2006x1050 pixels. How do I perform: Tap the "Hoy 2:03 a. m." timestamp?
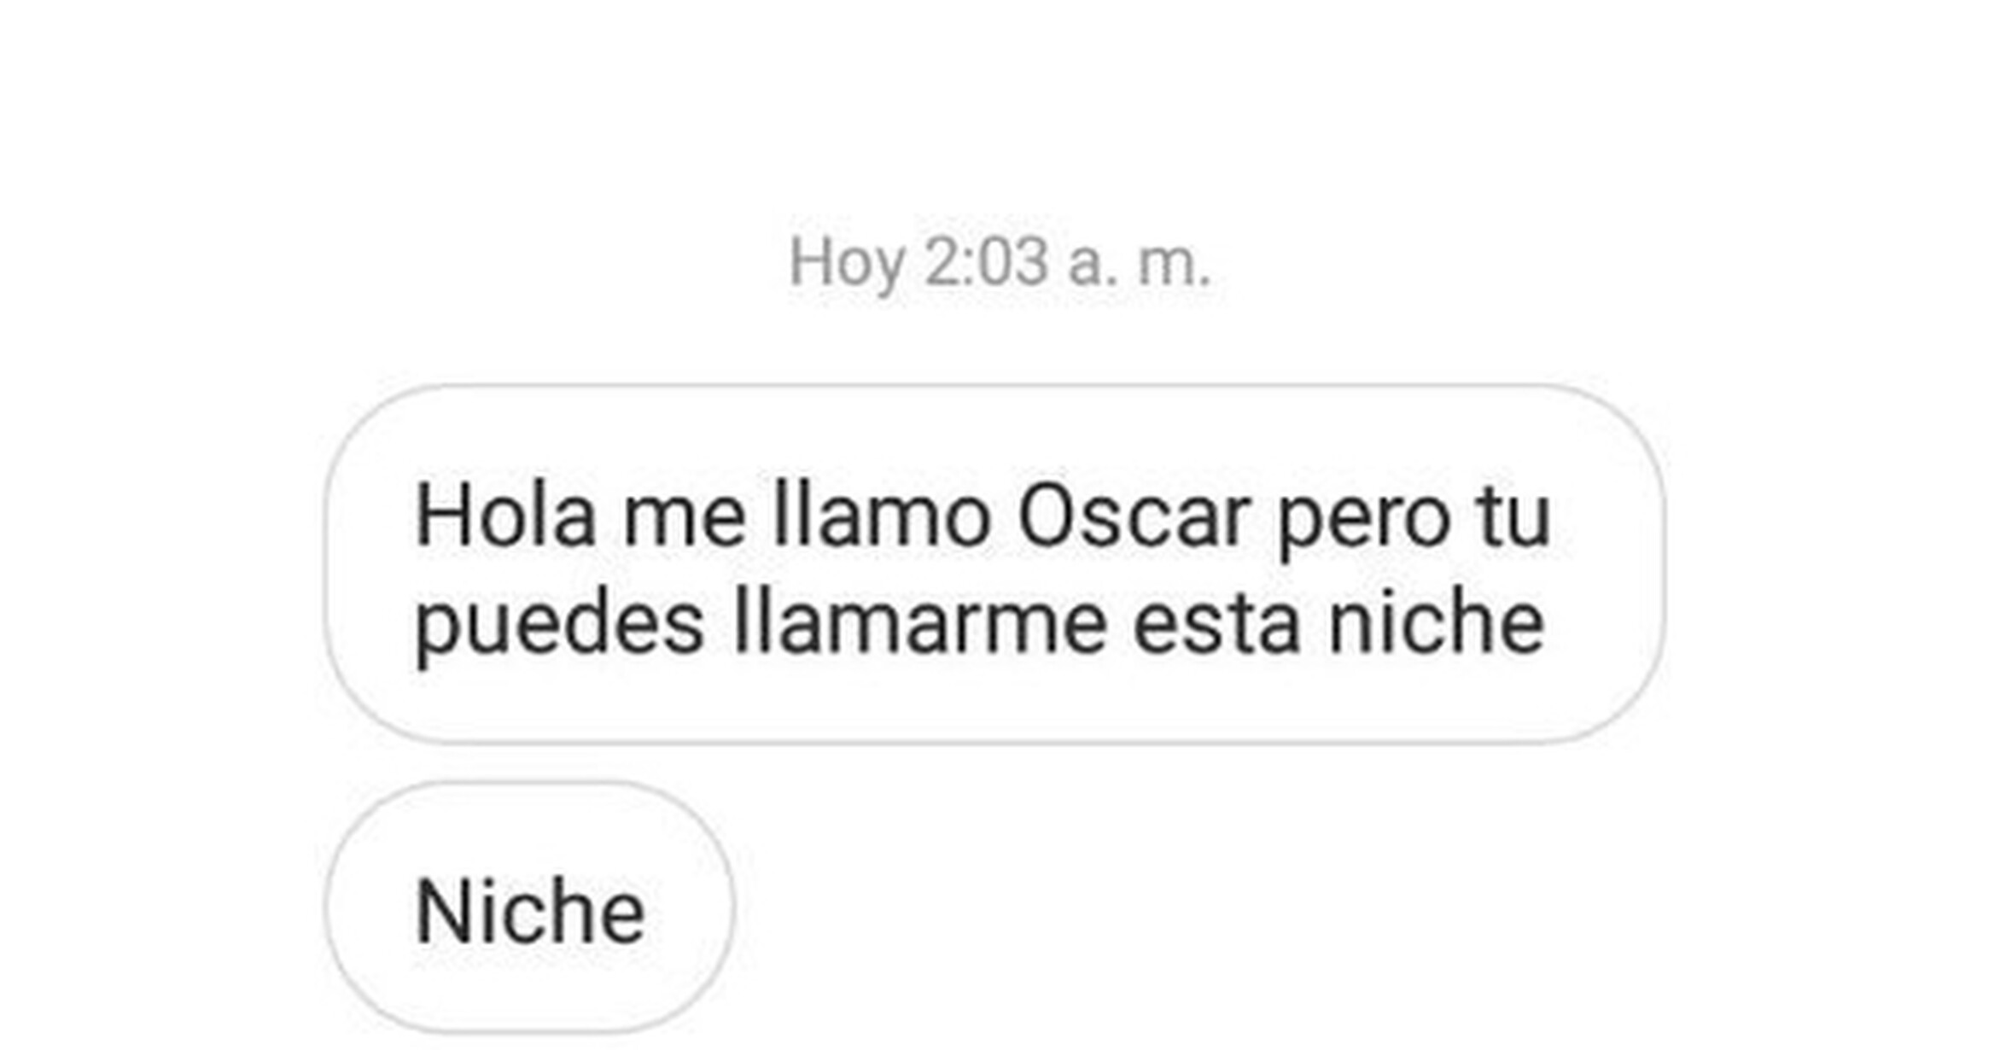click(1000, 263)
